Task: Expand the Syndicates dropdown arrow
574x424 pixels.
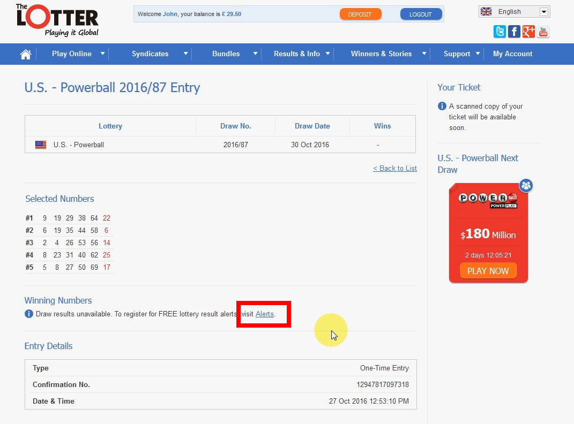Action: click(x=186, y=54)
